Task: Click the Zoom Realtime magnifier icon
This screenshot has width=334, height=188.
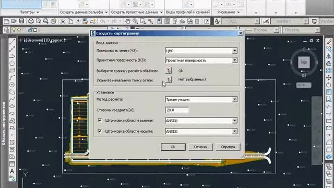Action: pos(135,21)
